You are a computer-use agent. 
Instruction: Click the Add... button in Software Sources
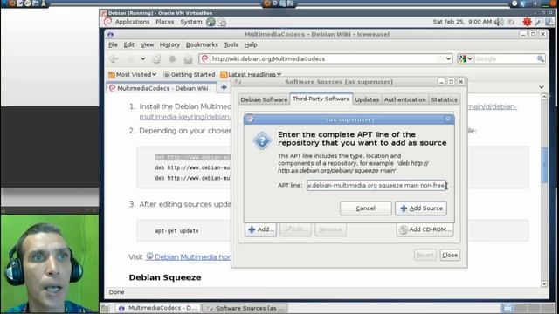260,229
